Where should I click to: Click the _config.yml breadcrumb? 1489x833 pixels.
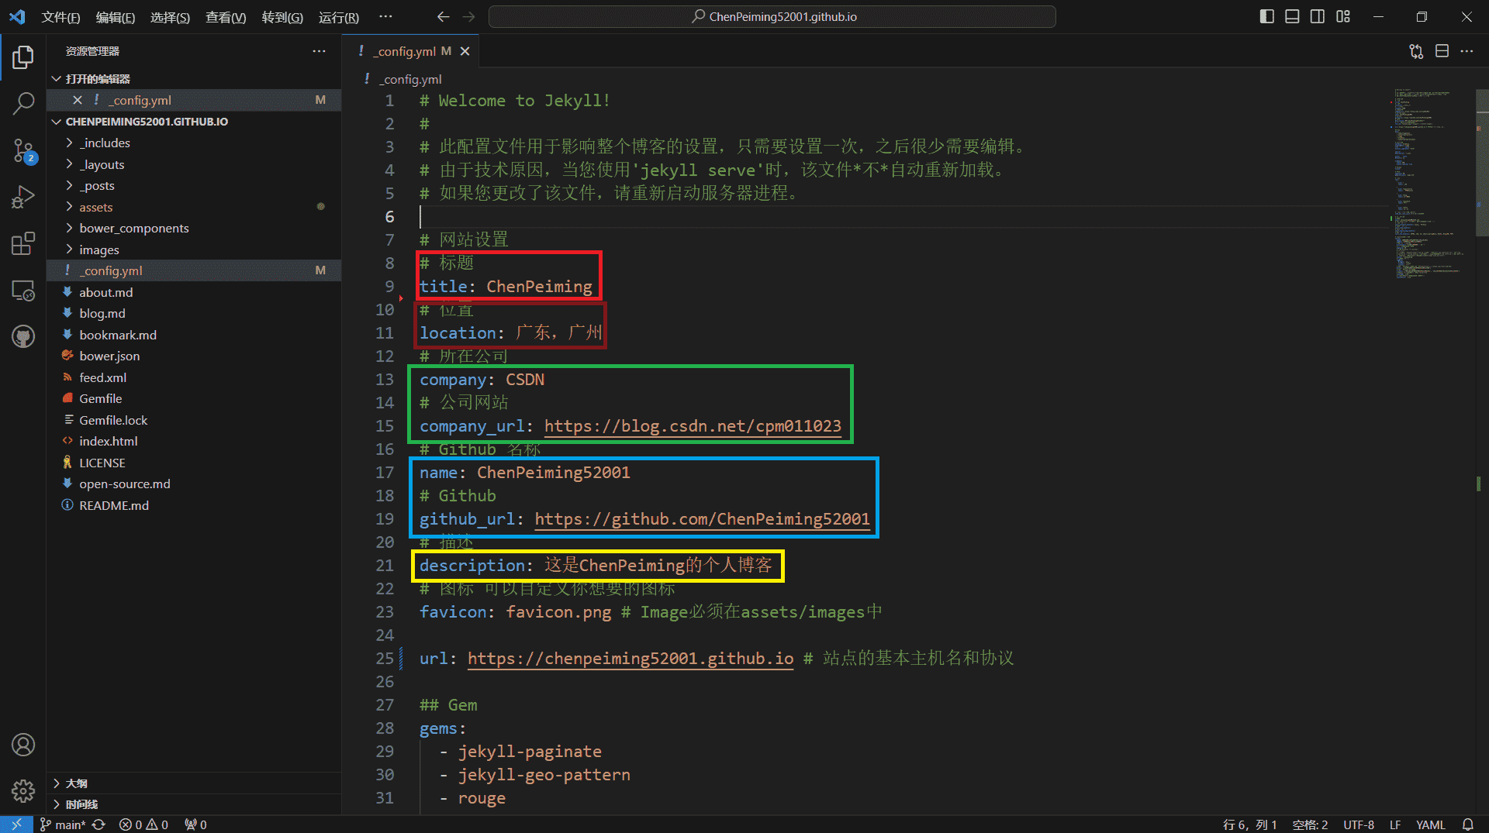coord(411,79)
